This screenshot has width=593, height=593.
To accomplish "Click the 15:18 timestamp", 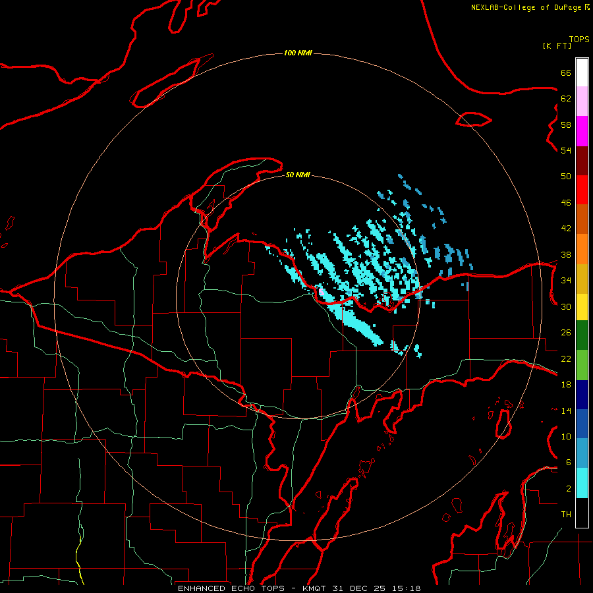I will pos(406,588).
